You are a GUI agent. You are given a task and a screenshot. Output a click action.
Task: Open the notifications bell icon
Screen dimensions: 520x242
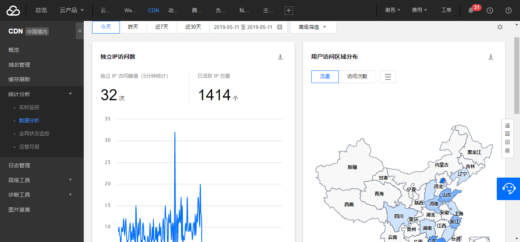(x=471, y=10)
